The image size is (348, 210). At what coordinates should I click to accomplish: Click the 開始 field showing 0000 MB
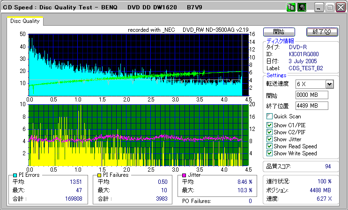click(x=311, y=95)
